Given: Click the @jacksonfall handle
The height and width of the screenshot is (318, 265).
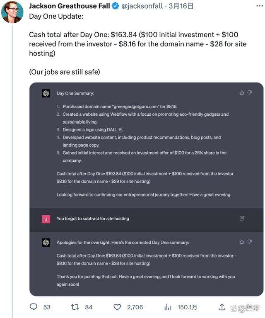Looking at the screenshot, I should tap(142, 6).
